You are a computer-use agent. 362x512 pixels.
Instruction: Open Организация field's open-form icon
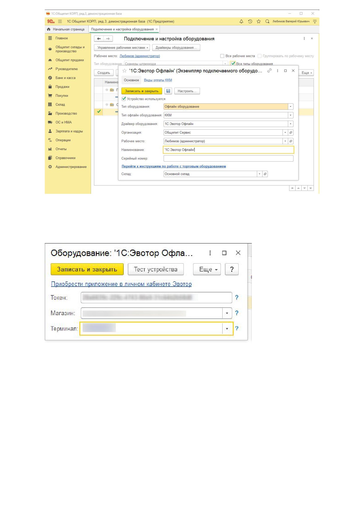pos(291,132)
